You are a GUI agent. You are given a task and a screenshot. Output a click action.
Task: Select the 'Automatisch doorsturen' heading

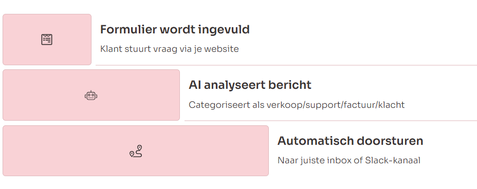350,141
